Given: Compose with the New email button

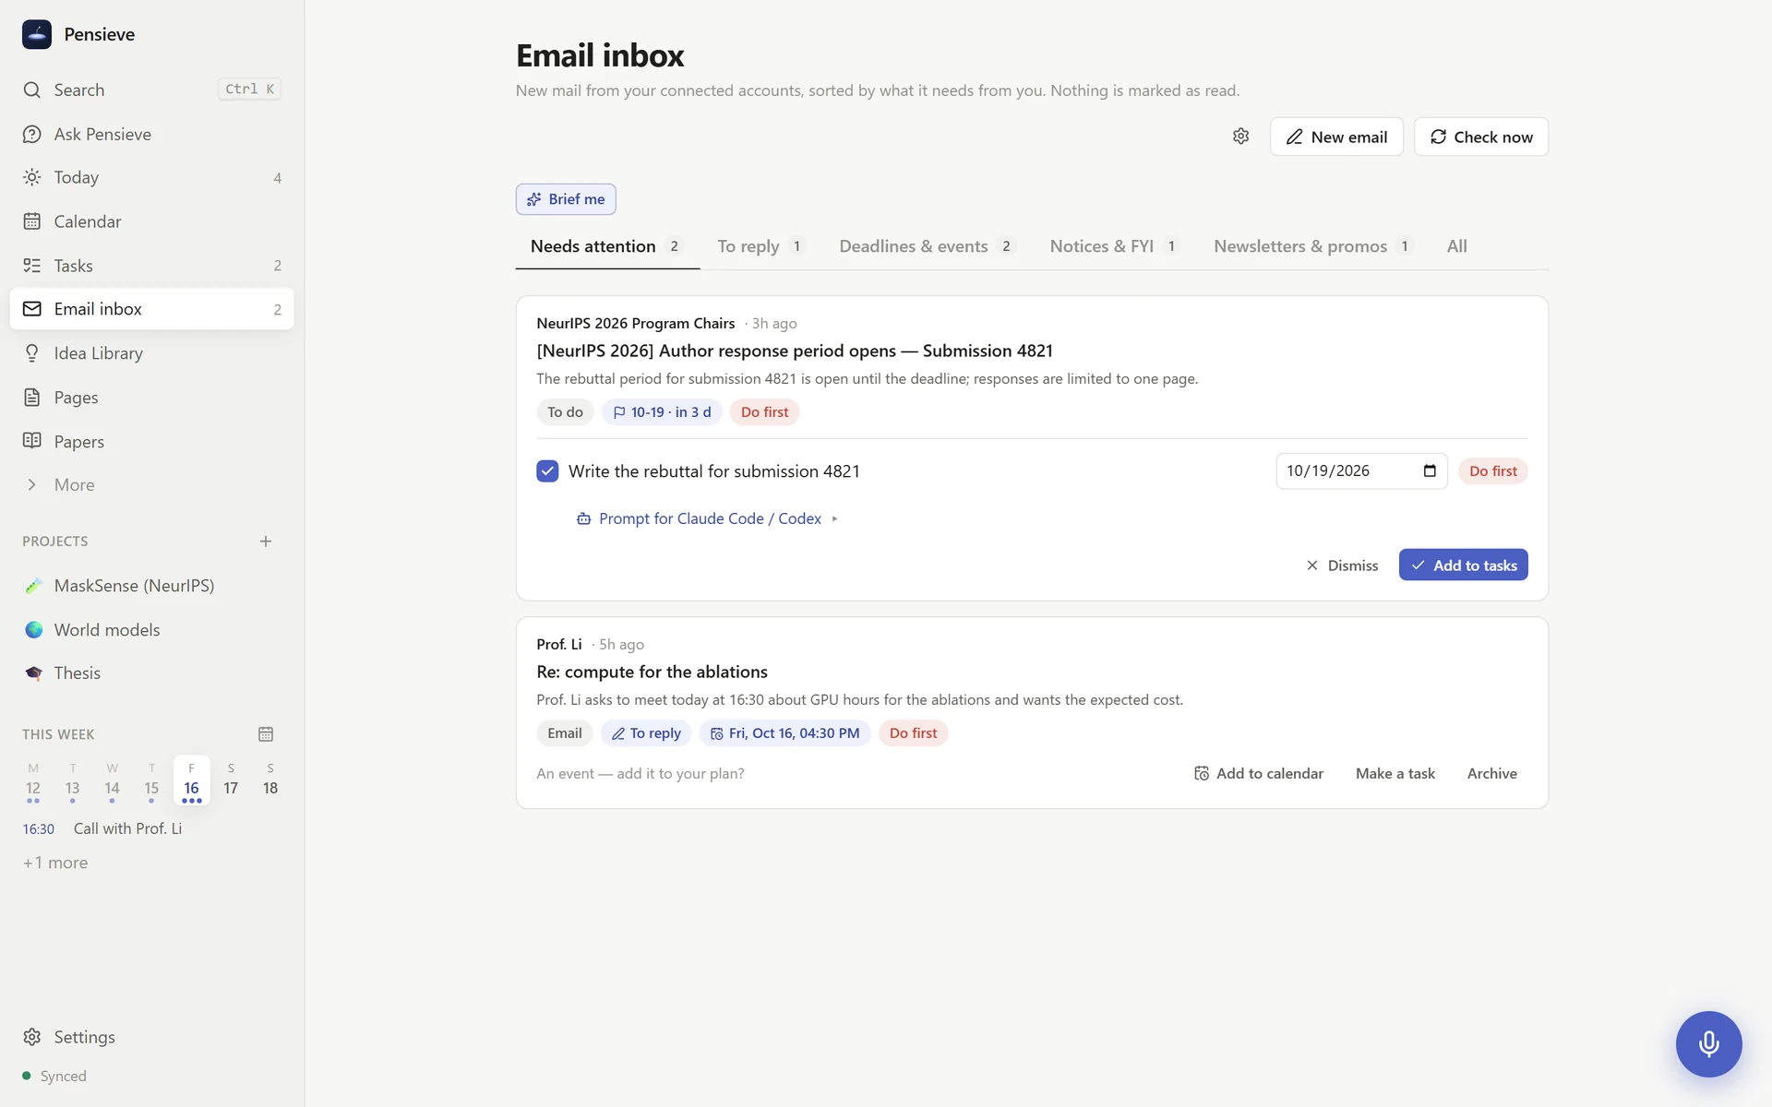Looking at the screenshot, I should [x=1336, y=137].
